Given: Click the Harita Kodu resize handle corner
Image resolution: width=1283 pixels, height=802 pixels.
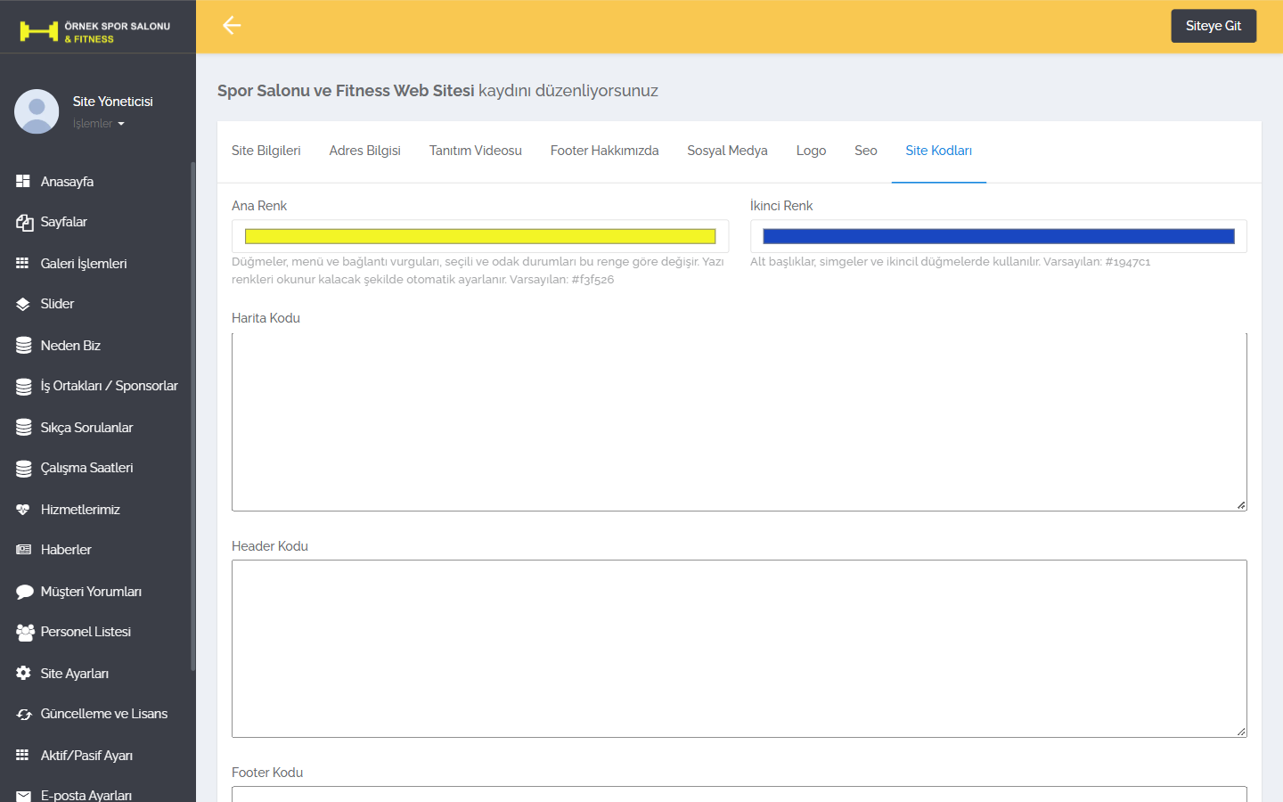Looking at the screenshot, I should point(1241,505).
